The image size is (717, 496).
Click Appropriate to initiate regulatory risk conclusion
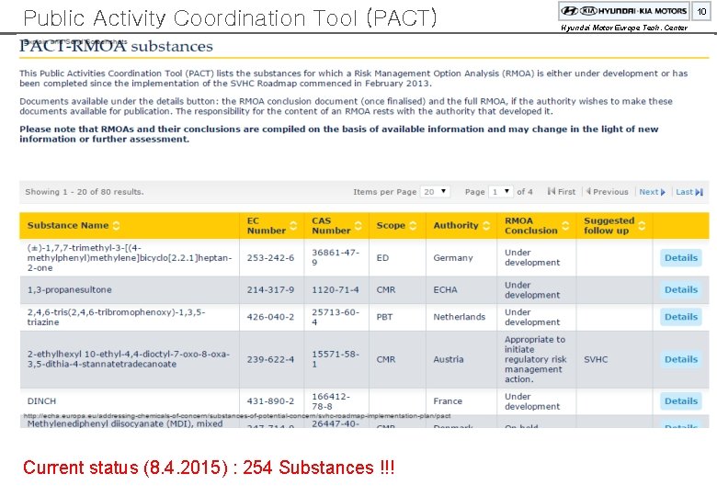point(536,359)
